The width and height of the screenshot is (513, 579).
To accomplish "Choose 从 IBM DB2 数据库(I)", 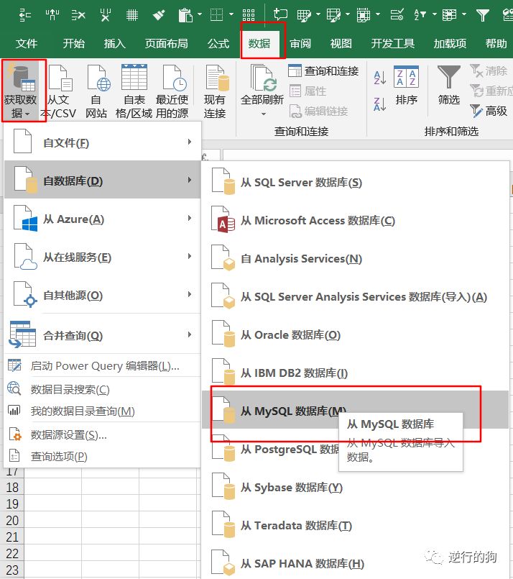I will (355, 373).
